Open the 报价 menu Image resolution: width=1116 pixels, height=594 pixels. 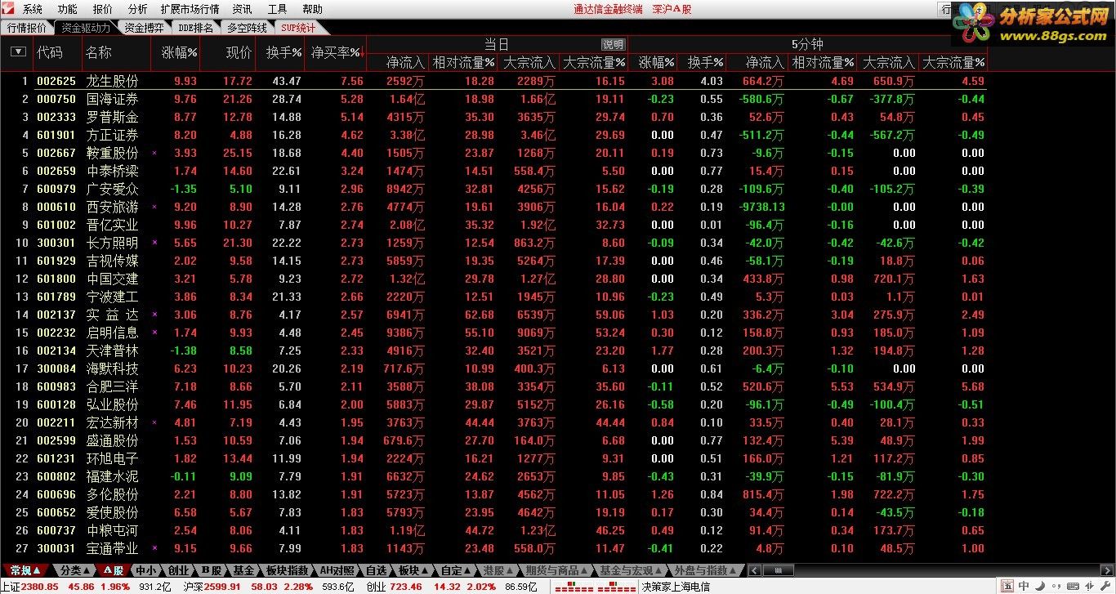click(x=103, y=9)
